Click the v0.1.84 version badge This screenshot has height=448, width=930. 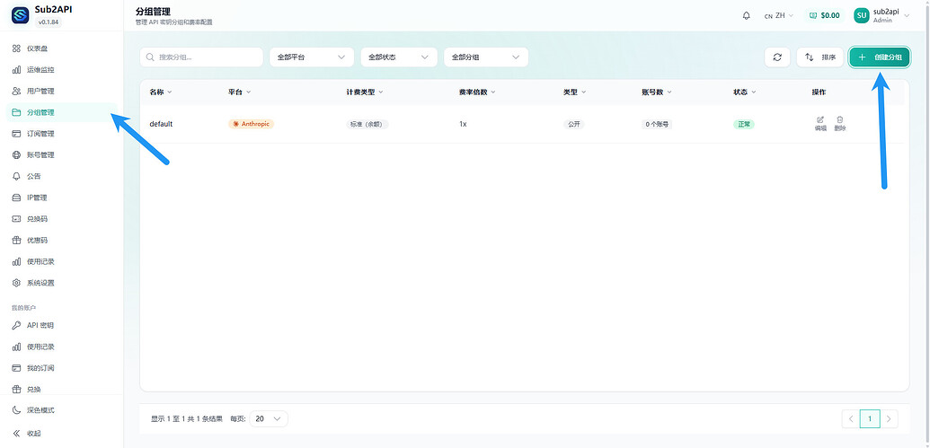click(x=49, y=22)
